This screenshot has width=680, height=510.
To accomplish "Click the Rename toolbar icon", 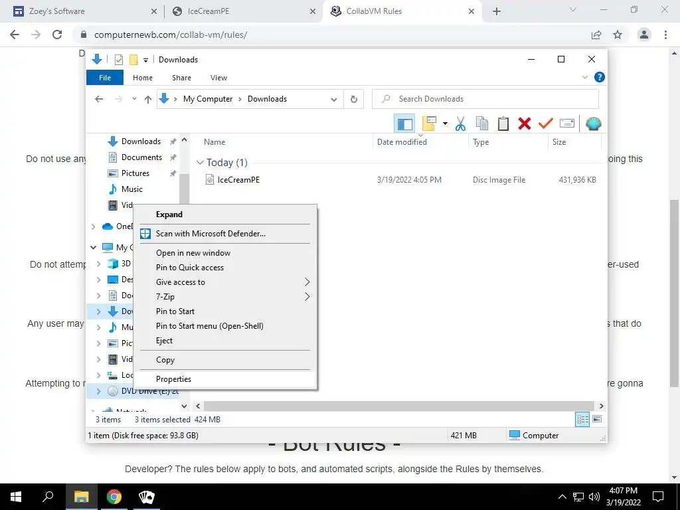I will (x=567, y=124).
